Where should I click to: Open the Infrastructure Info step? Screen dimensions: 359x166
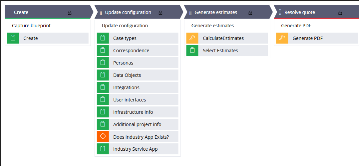pos(133,112)
